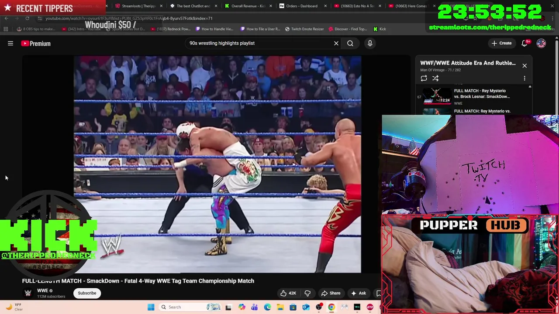Image resolution: width=559 pixels, height=314 pixels.
Task: Open the YouTube guide hamburger menu
Action: point(10,44)
